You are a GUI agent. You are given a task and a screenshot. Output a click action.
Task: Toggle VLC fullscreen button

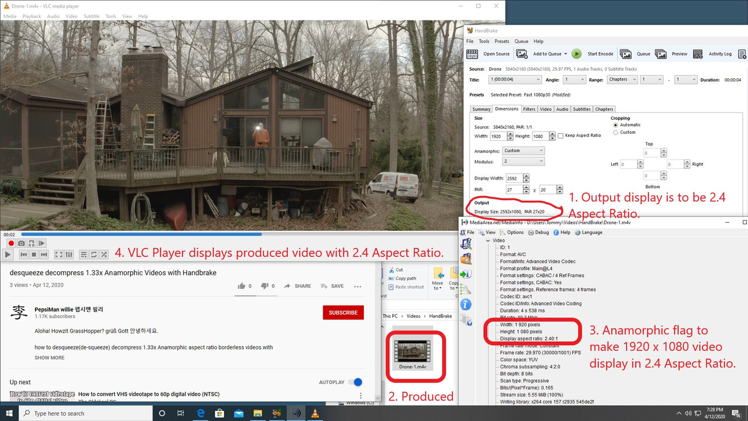pyautogui.click(x=59, y=254)
